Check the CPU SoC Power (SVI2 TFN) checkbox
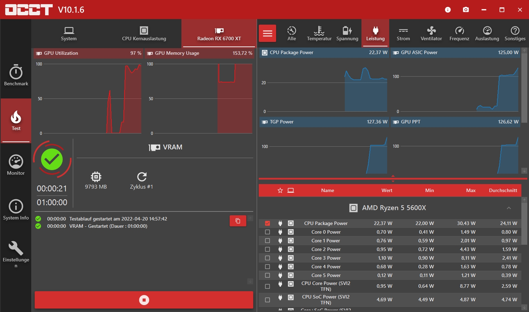Viewport: 529px width, 312px height. 267,300
